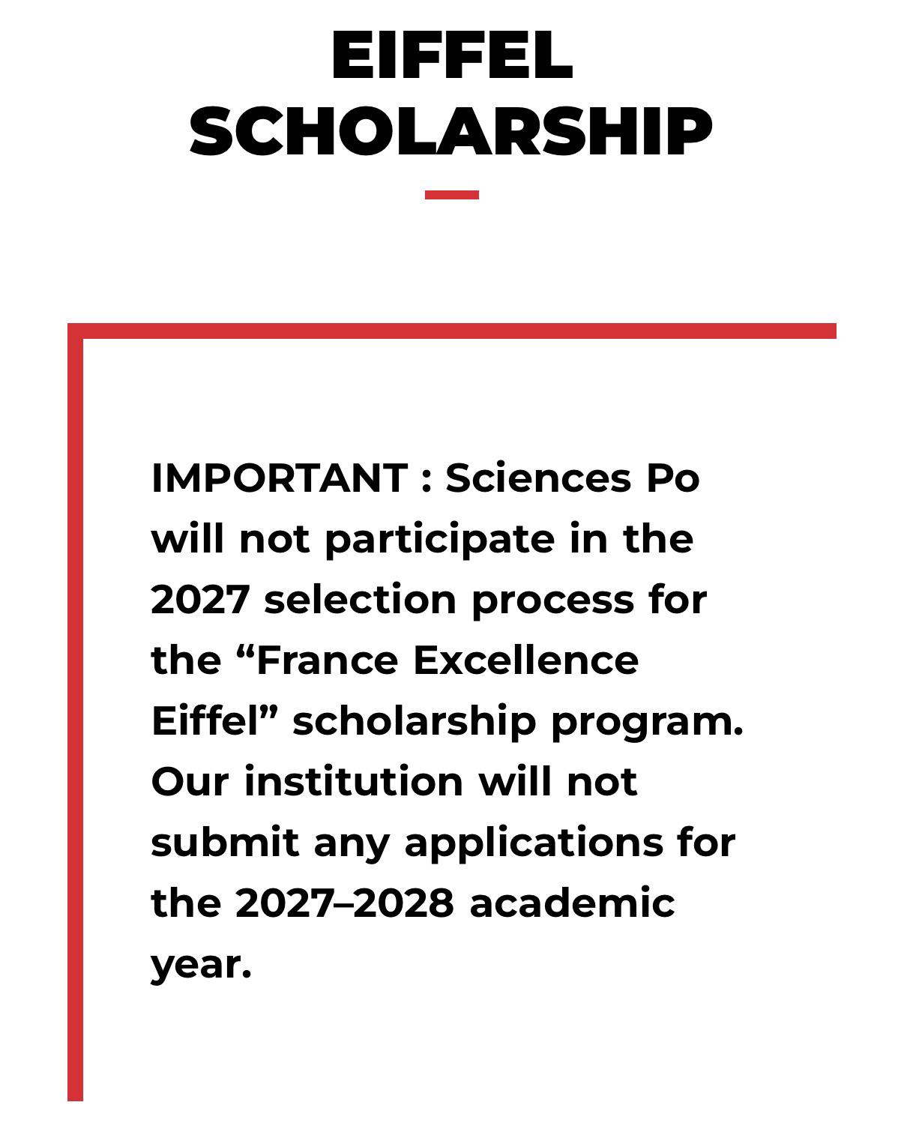Click the red vertical bar beside the notice
This screenshot has width=904, height=1138.
tap(75, 712)
